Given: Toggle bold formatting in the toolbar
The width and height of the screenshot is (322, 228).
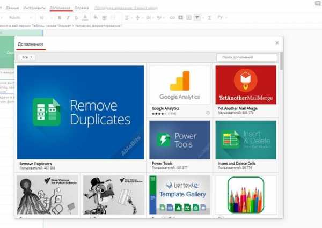Looking at the screenshot, I should point(60,18).
